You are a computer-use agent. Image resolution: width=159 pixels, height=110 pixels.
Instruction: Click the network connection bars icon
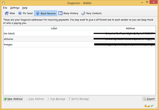coord(149,106)
